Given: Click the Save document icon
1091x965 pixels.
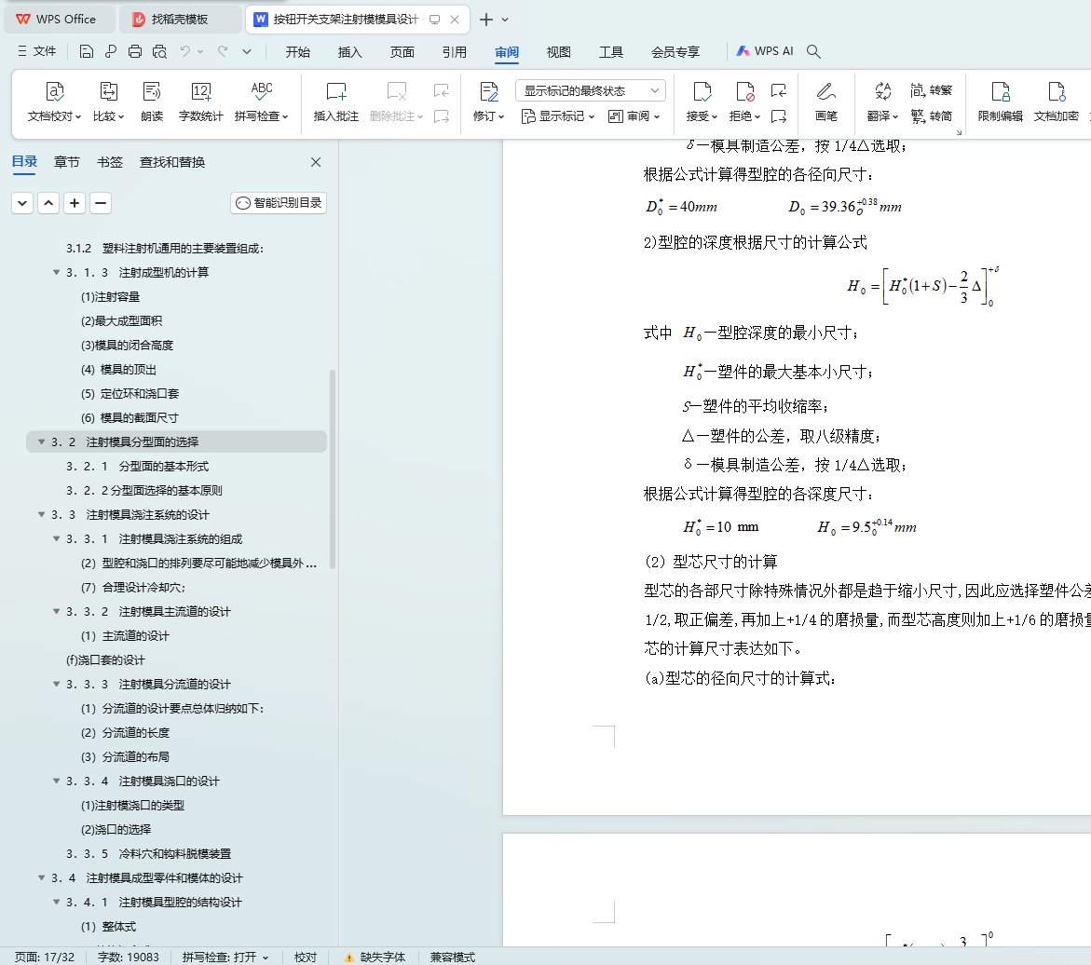Looking at the screenshot, I should pos(87,51).
